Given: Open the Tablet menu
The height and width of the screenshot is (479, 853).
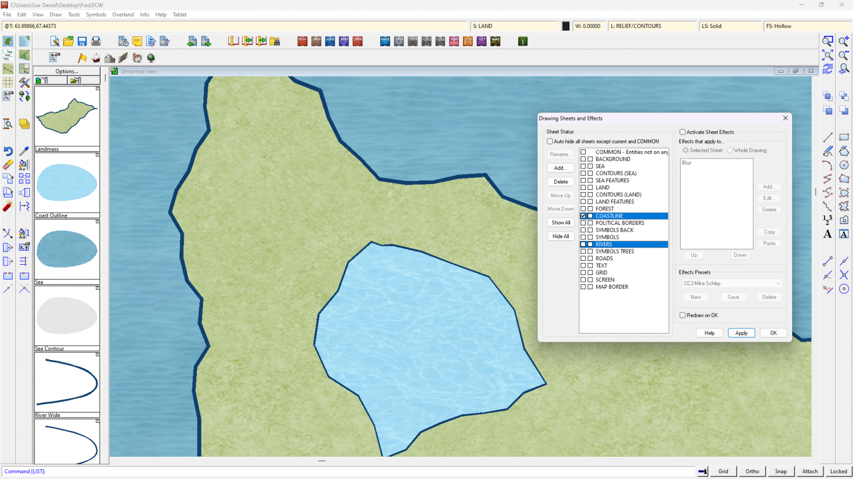Looking at the screenshot, I should point(180,15).
